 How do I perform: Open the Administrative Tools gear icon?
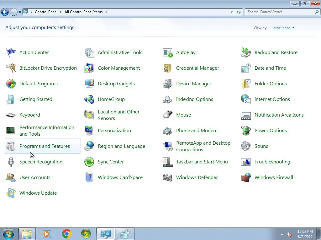tap(89, 52)
